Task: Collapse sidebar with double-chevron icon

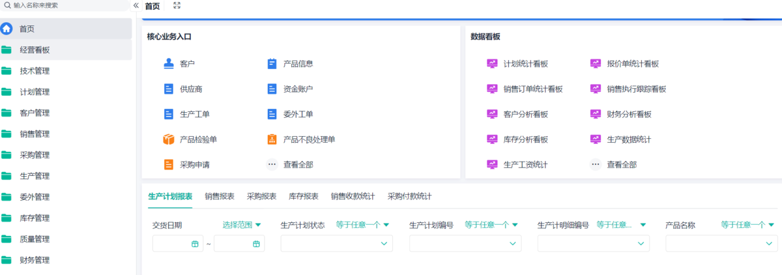Action: 136,5
